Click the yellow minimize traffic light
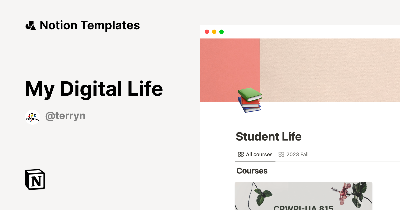 click(214, 32)
